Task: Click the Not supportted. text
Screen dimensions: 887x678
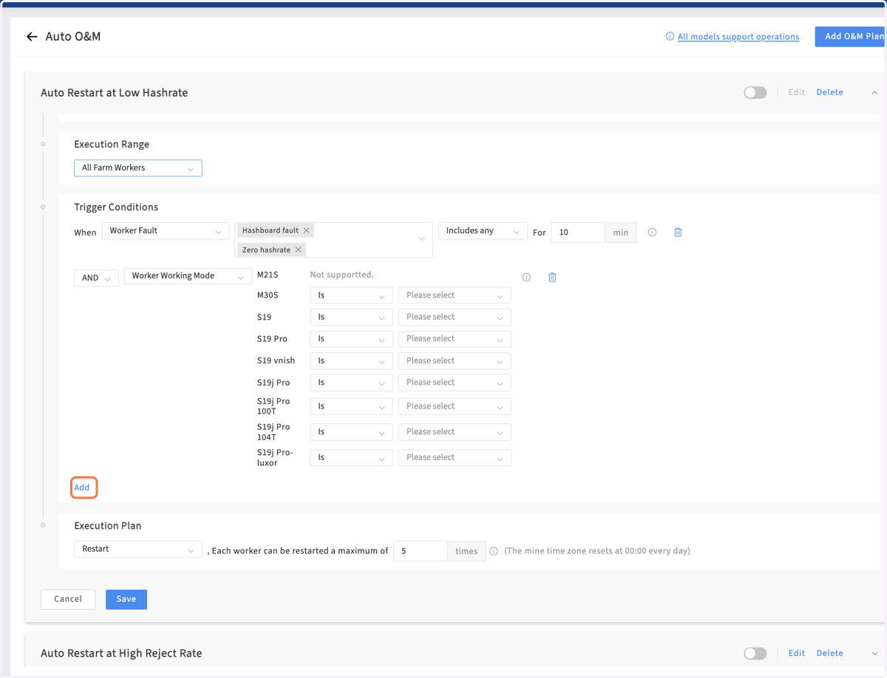Action: tap(341, 275)
